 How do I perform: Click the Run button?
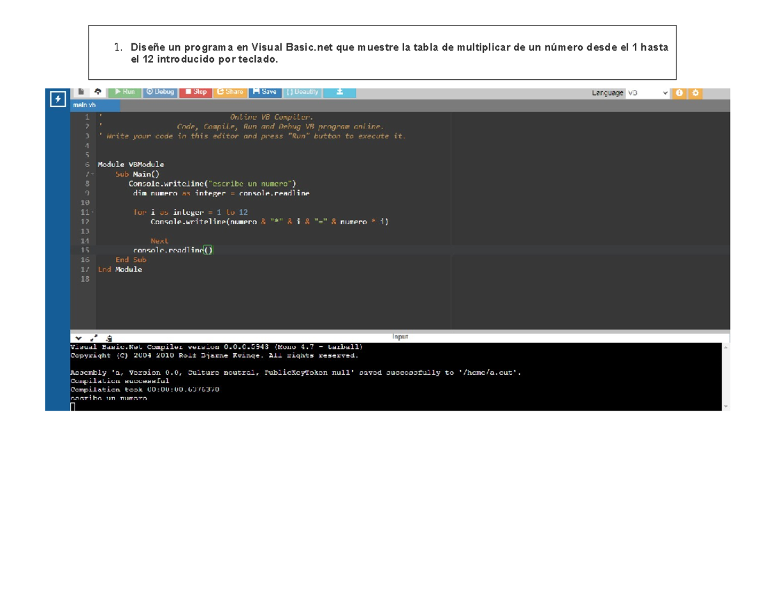(x=126, y=91)
